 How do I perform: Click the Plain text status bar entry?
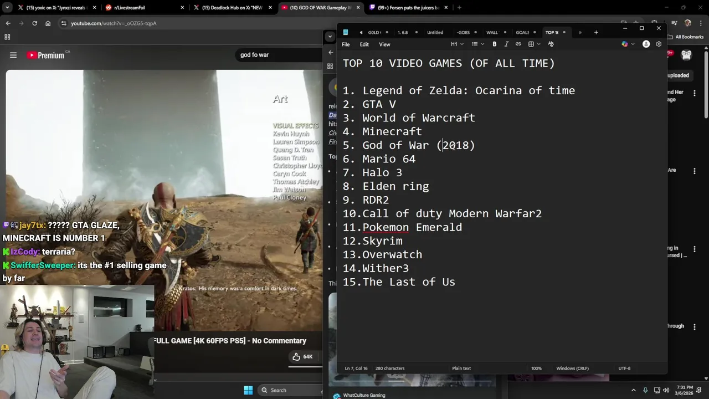tap(461, 369)
